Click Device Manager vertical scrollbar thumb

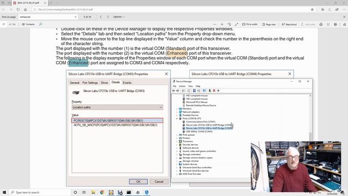[x=310, y=136]
